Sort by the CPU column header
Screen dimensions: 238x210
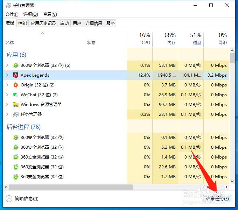pos(140,40)
